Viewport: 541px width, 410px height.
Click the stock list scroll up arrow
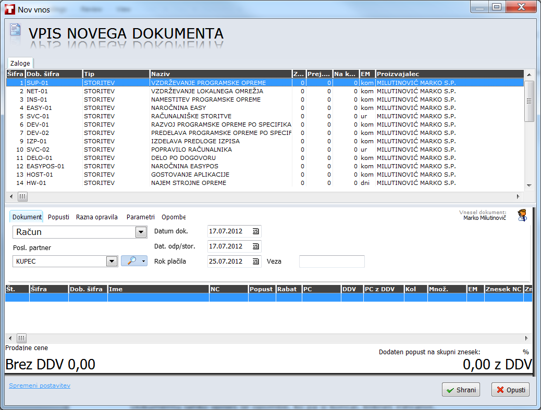coord(529,74)
